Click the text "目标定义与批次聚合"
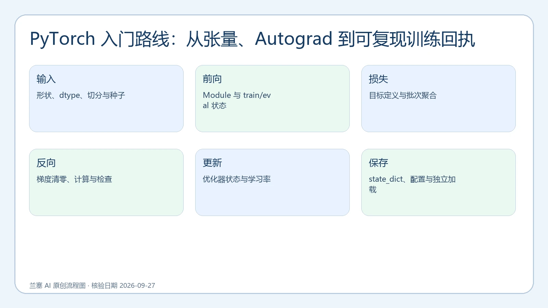The height and width of the screenshot is (308, 548). point(403,95)
